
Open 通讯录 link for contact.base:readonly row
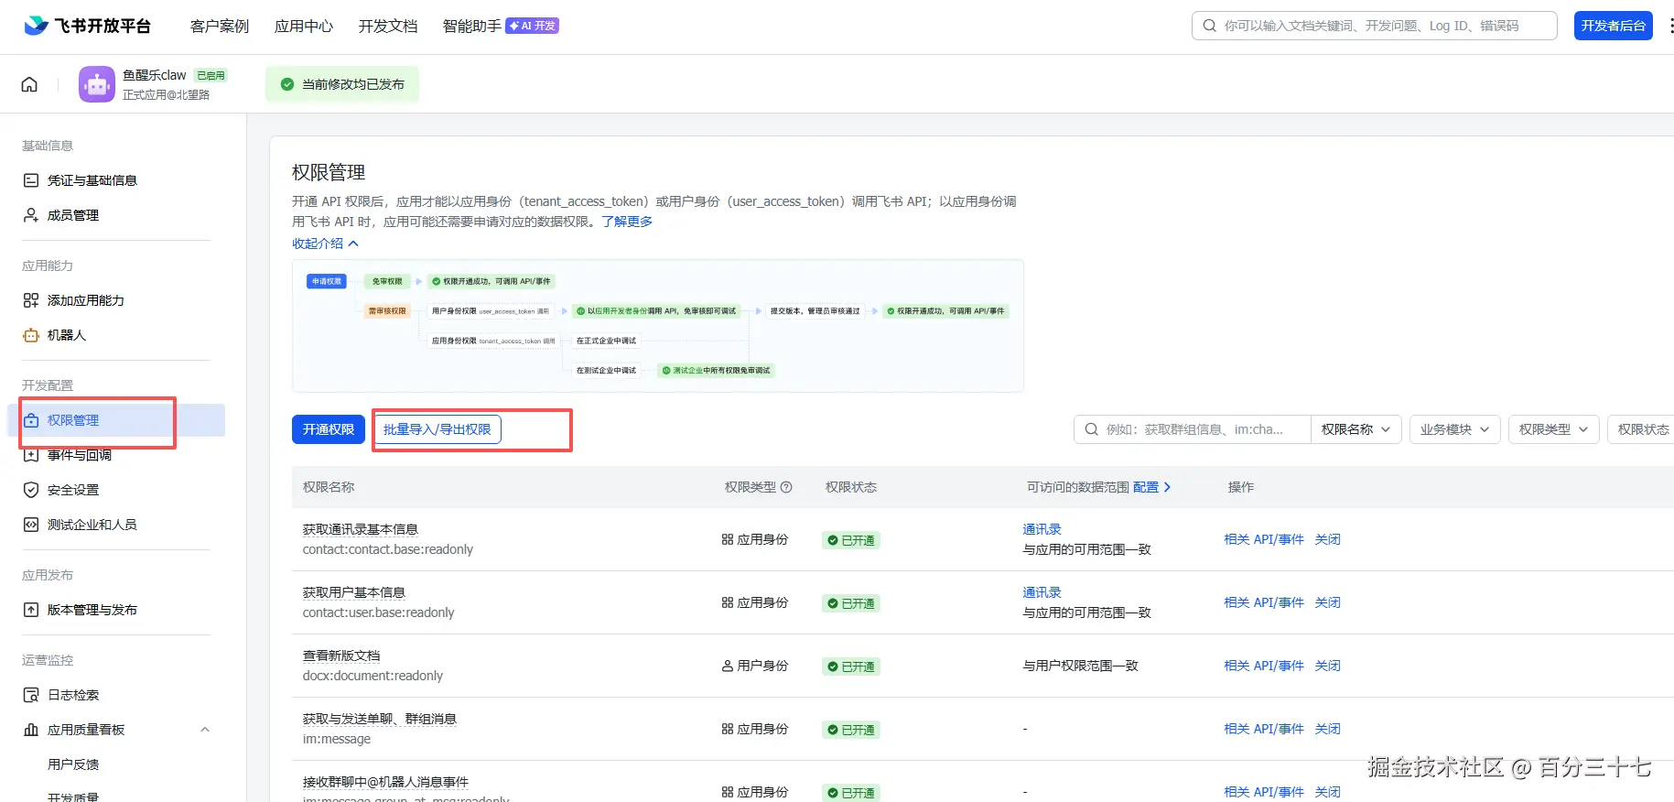(x=1042, y=529)
